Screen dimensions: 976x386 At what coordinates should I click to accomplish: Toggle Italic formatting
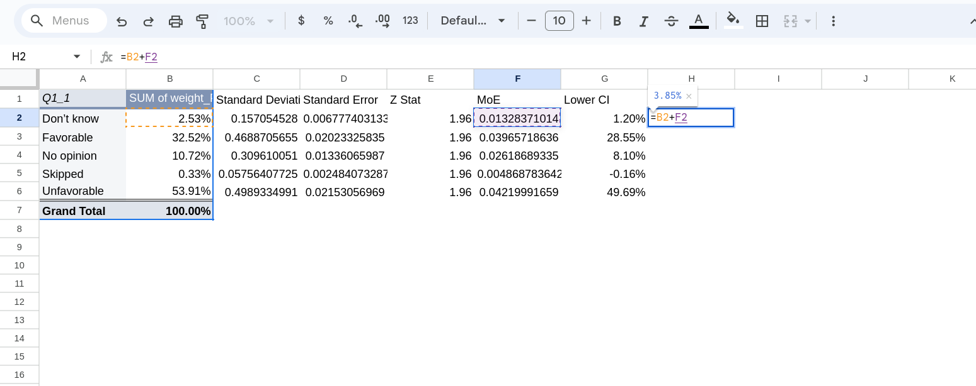pyautogui.click(x=644, y=21)
